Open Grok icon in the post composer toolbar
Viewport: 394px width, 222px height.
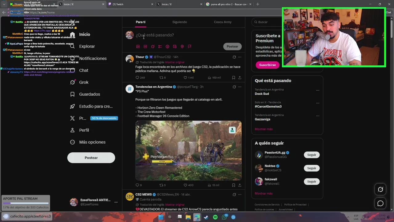153,47
